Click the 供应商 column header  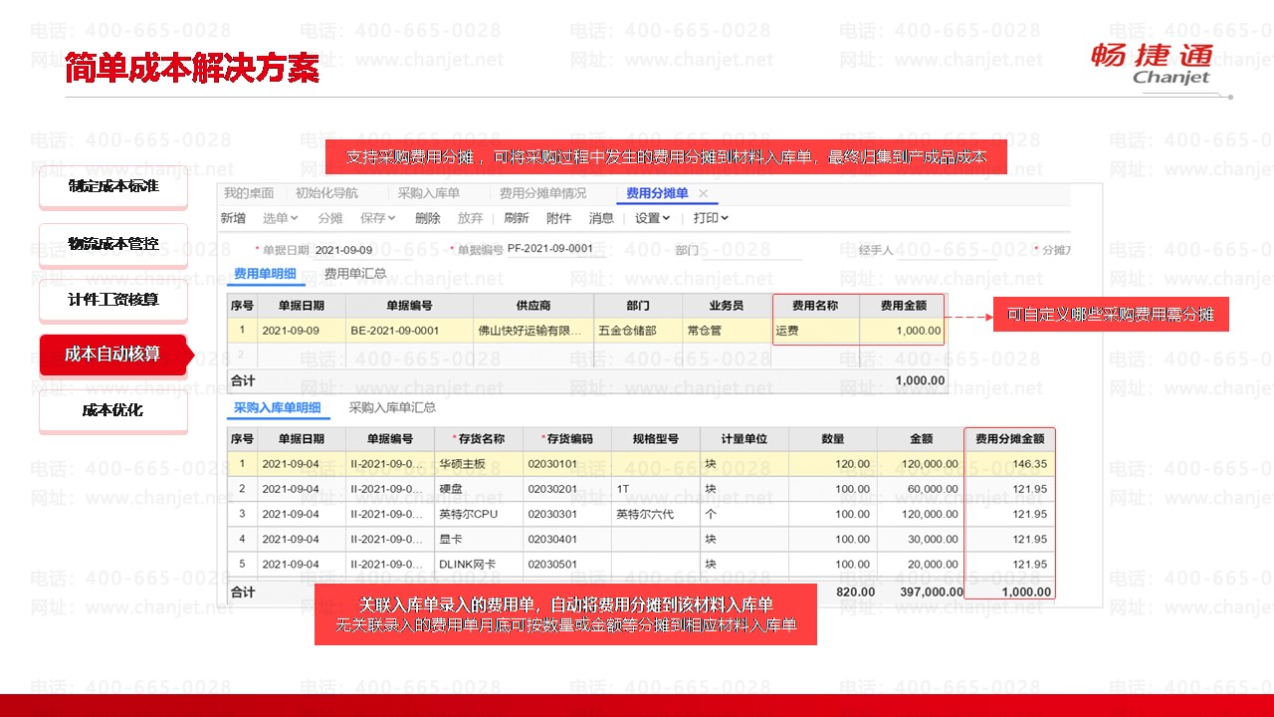533,306
